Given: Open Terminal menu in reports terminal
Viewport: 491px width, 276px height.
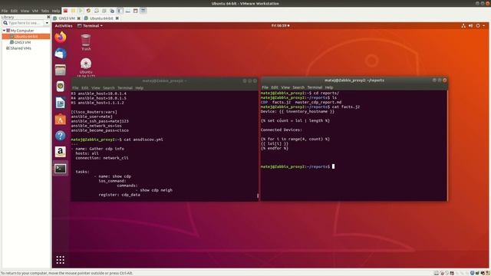Looking at the screenshot, I should tap(315, 87).
